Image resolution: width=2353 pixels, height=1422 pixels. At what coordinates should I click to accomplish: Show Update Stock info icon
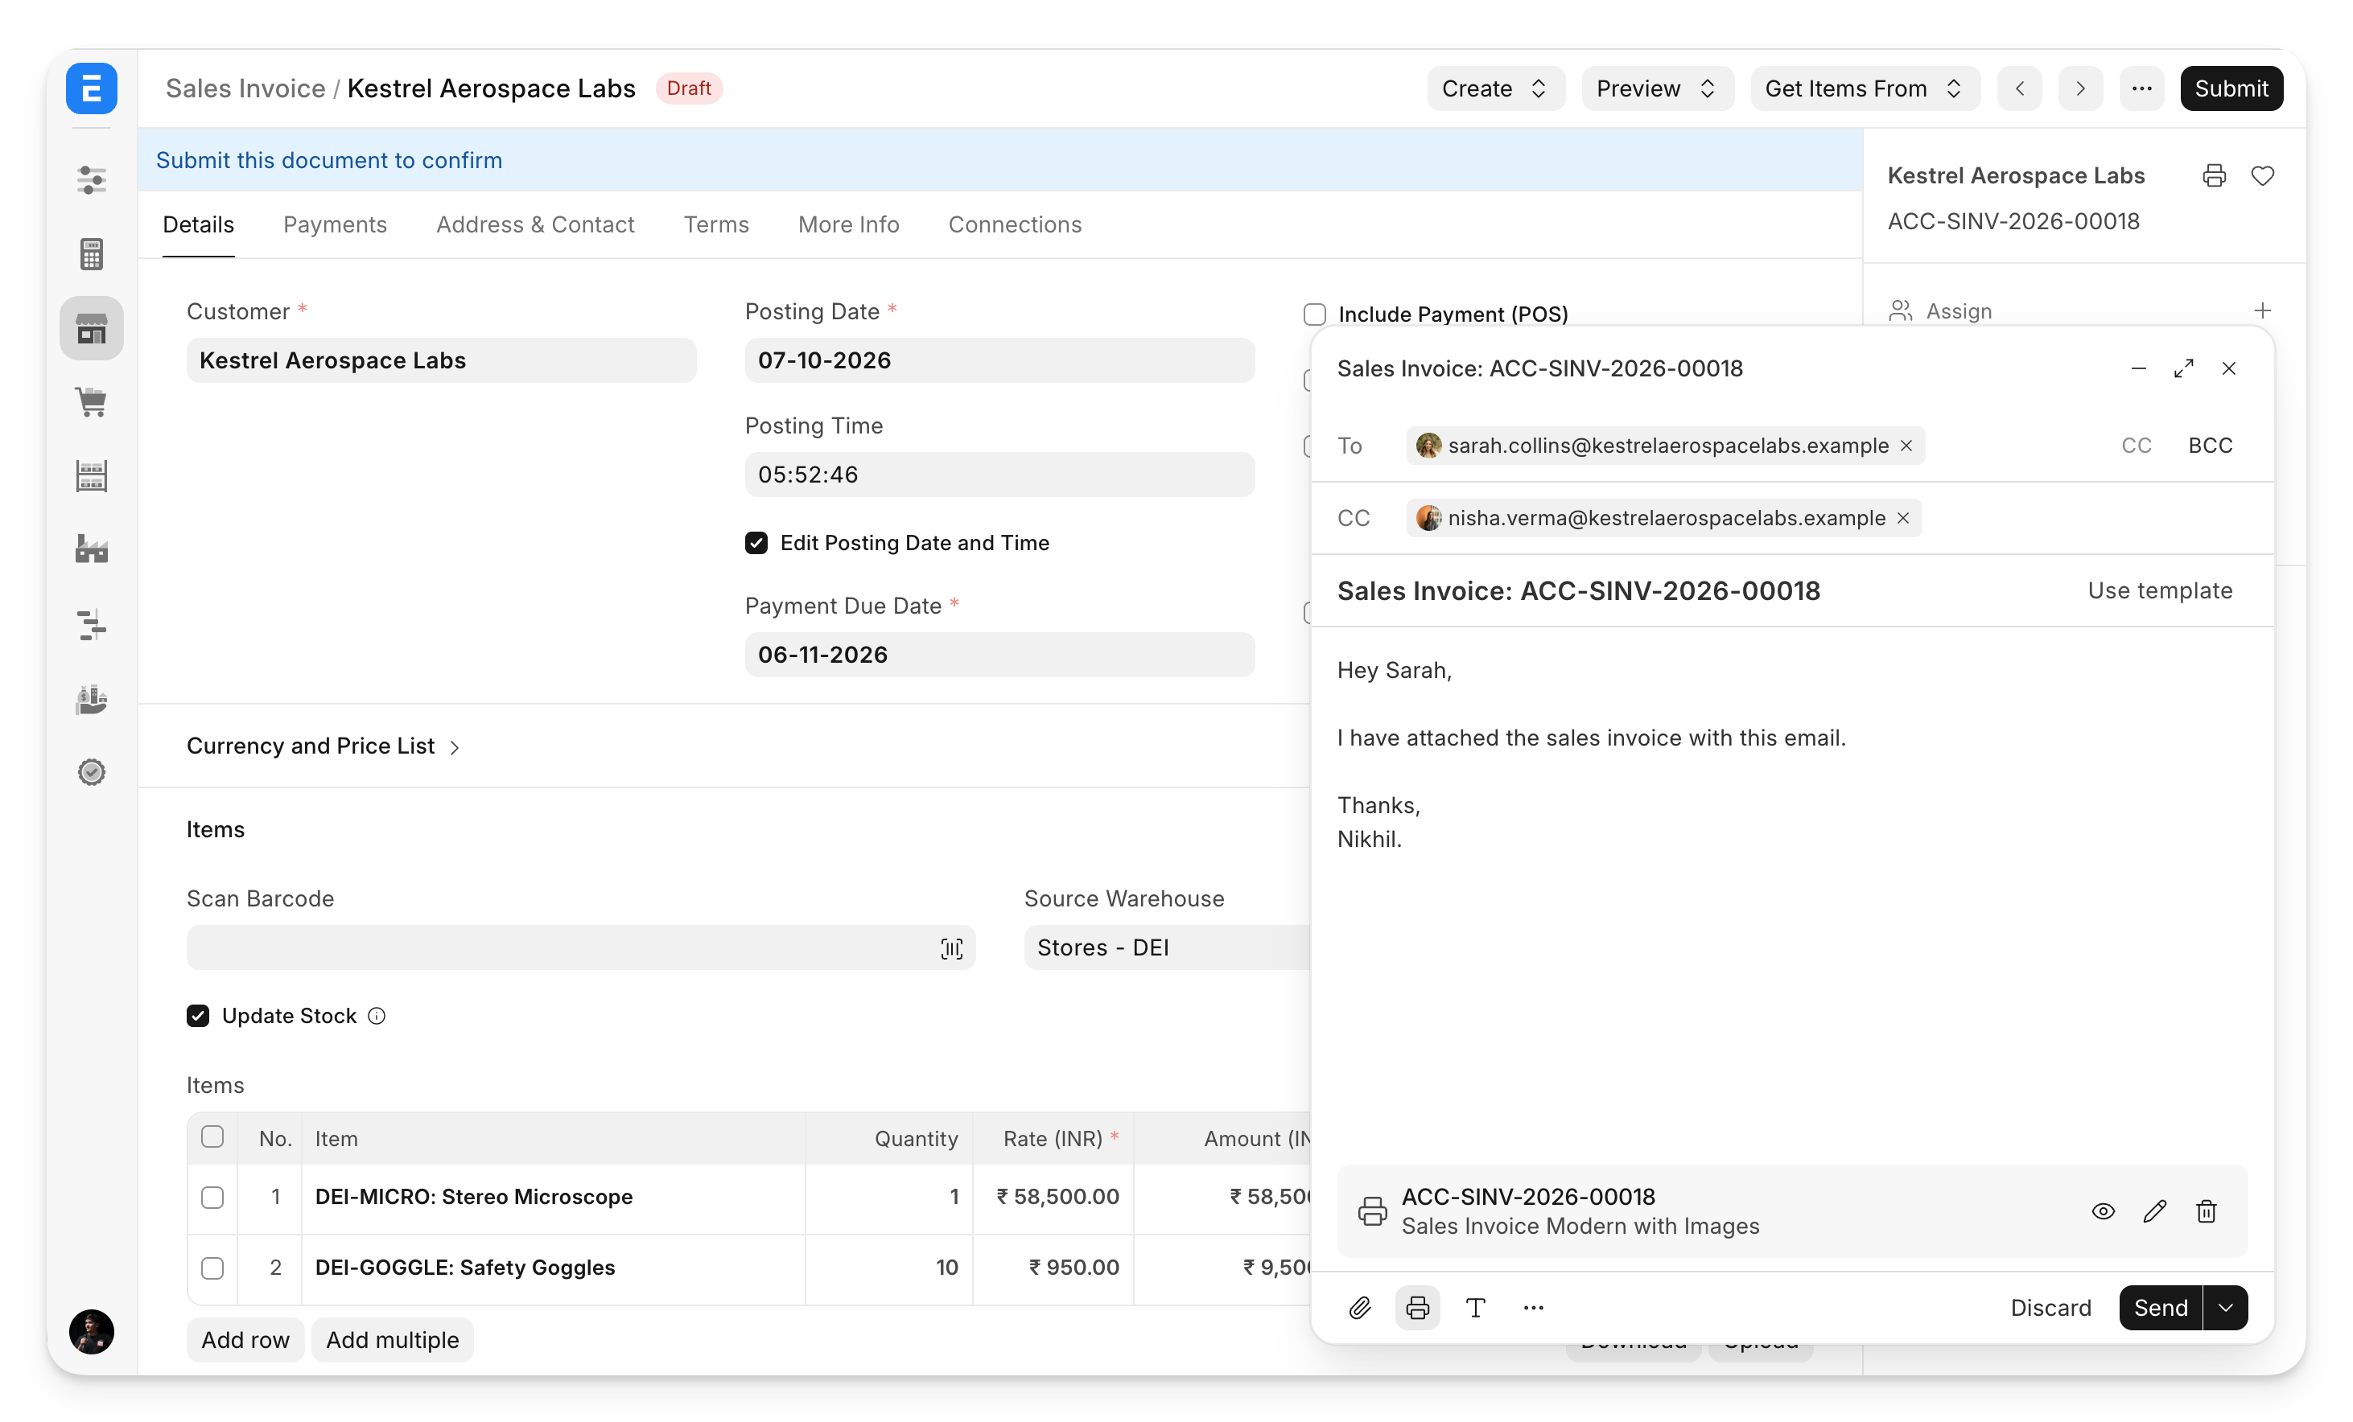pos(377,1016)
